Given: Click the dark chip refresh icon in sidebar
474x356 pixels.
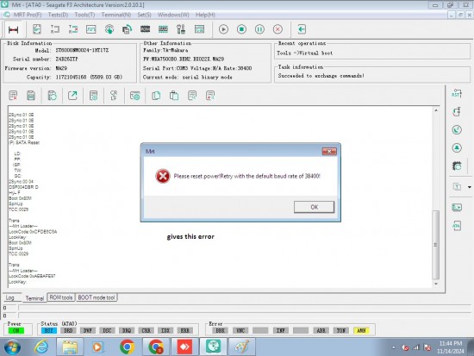Looking at the screenshot, I should (x=457, y=166).
